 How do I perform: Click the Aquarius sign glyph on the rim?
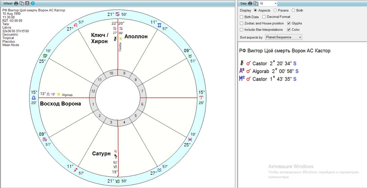coord(159,170)
